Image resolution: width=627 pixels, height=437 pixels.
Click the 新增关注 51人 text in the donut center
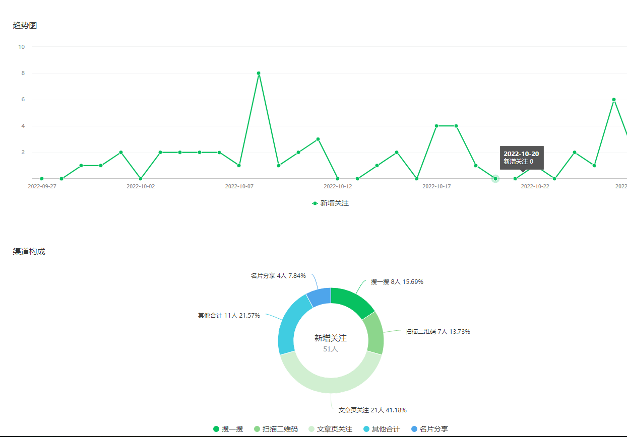[331, 343]
